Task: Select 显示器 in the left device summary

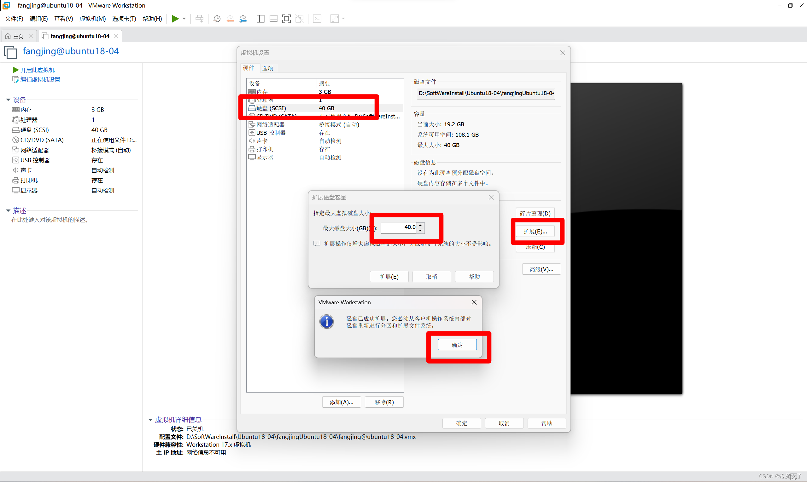Action: click(74, 190)
